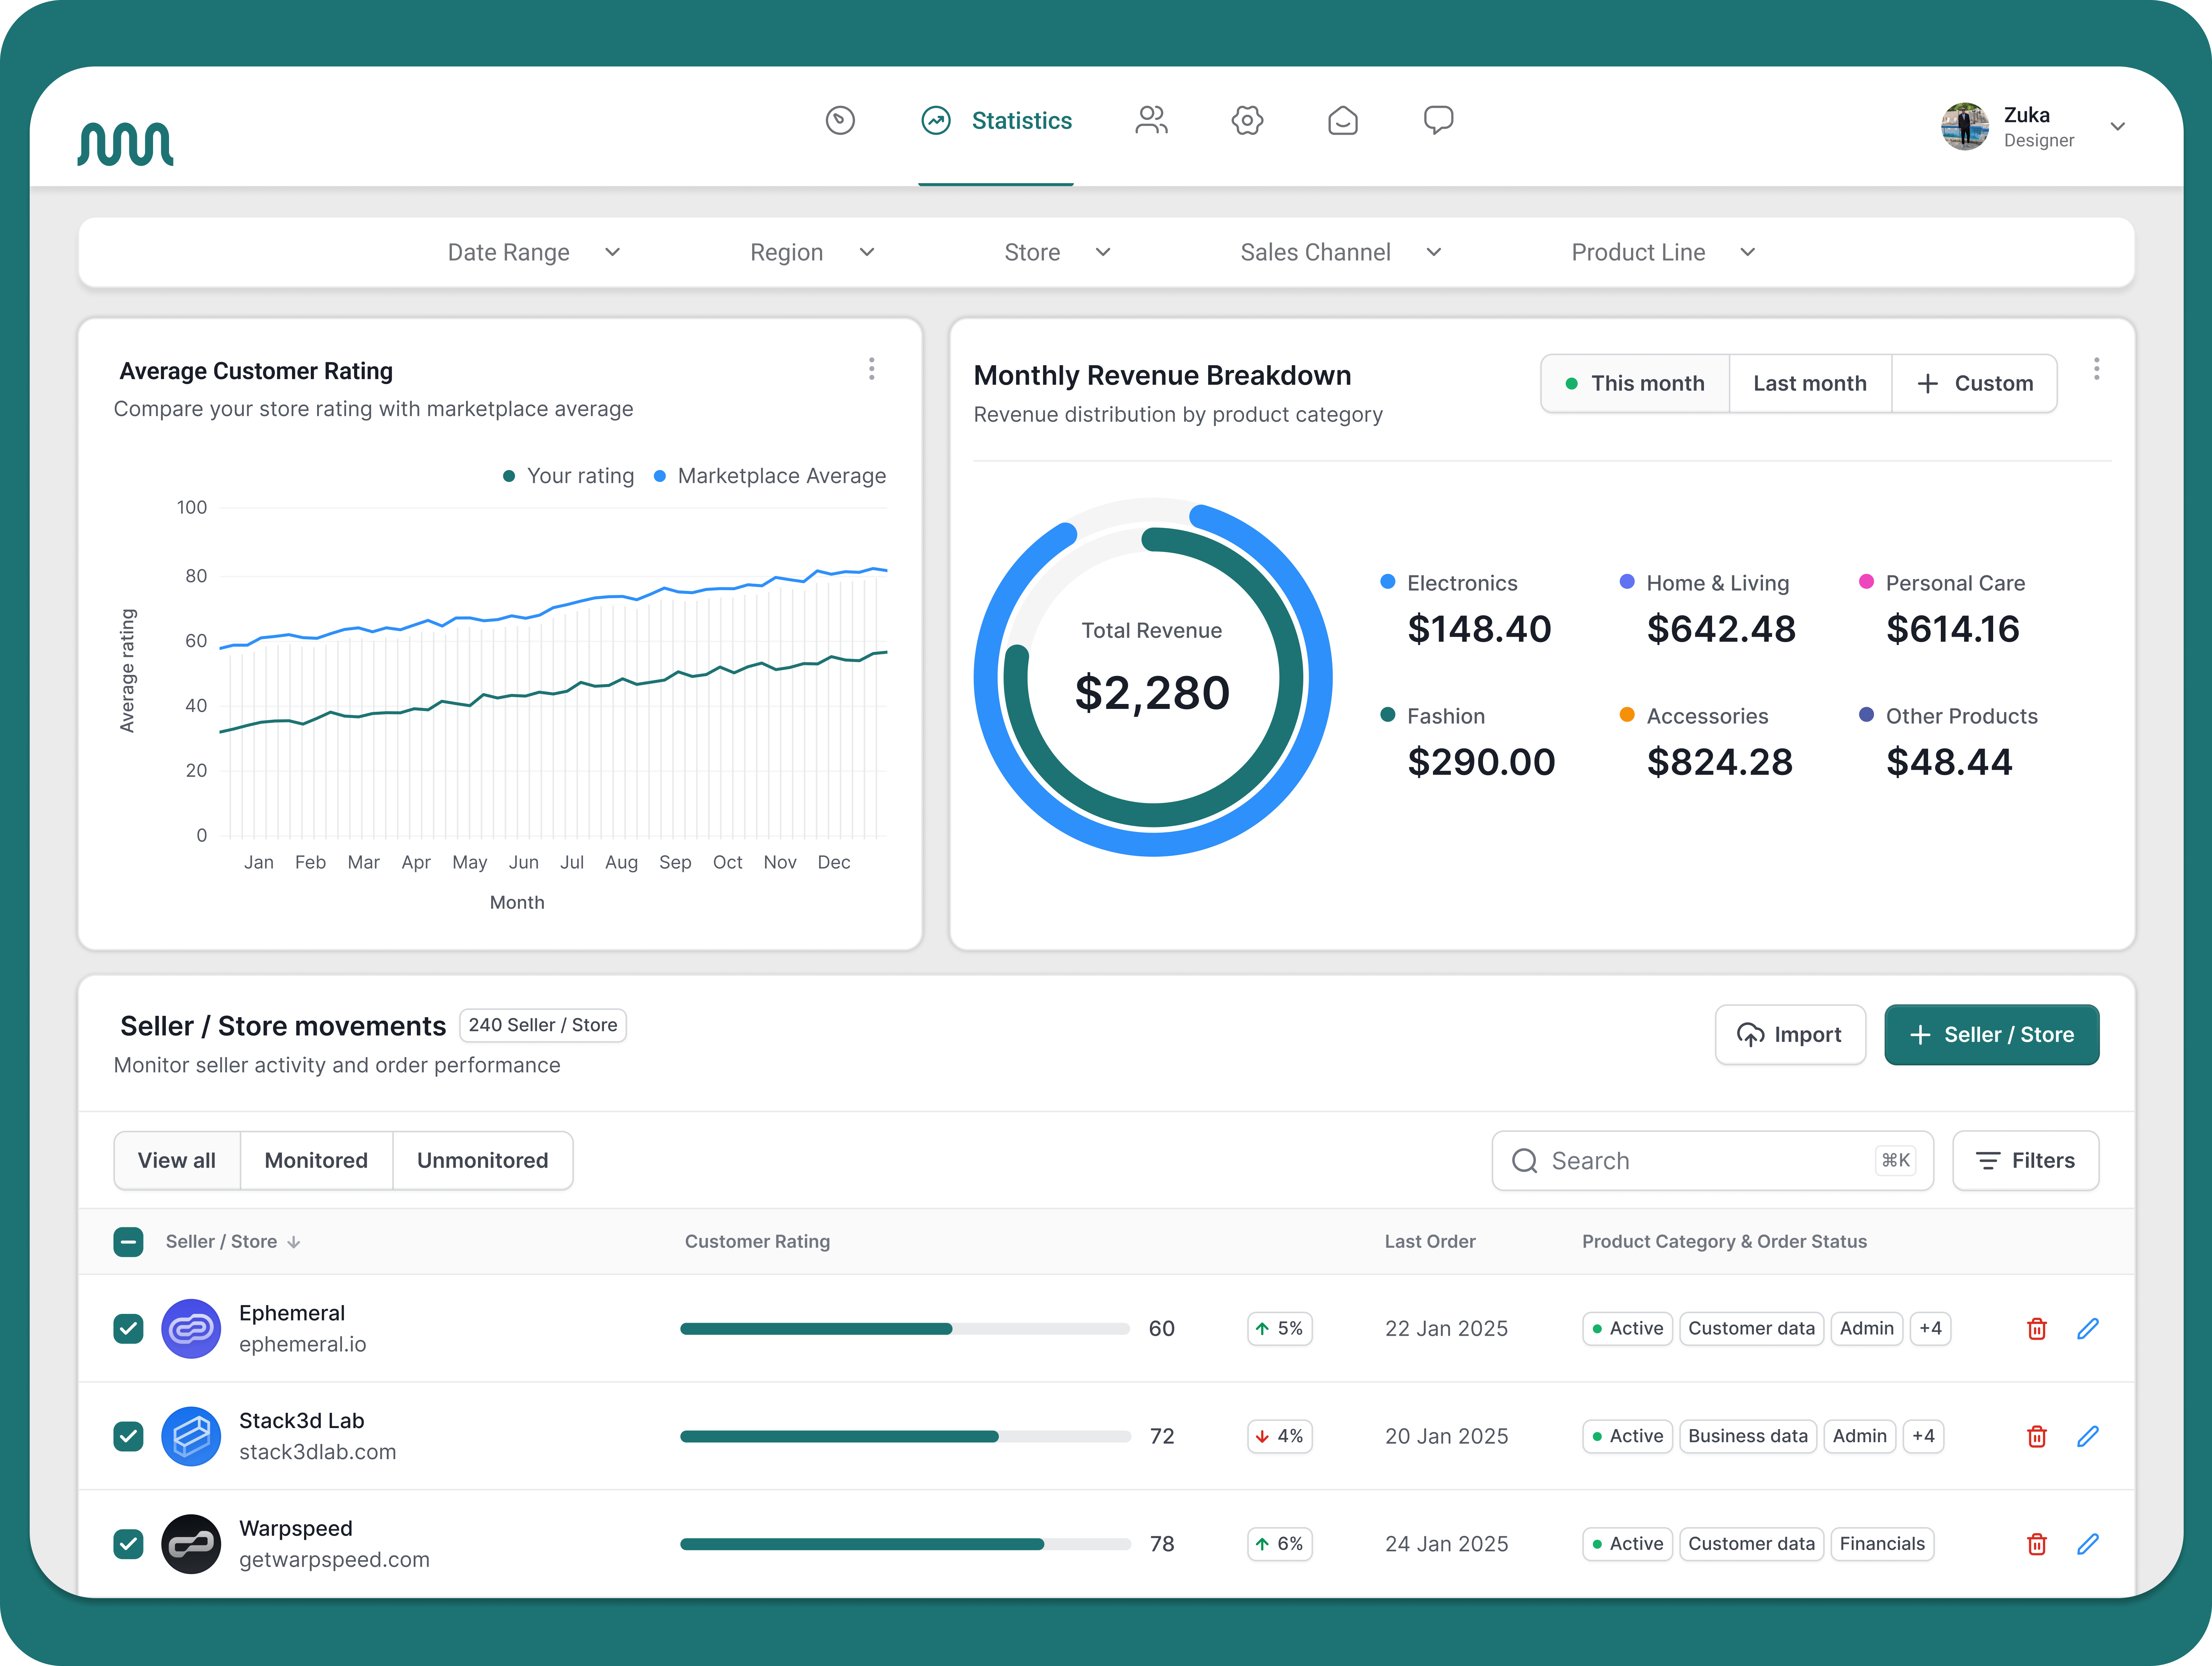The image size is (2212, 1666).
Task: Click the Accessories legend color dot
Action: coord(1627,715)
